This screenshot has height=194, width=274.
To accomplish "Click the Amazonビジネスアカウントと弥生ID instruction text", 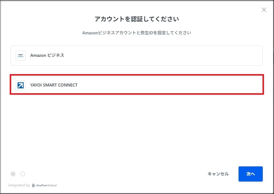I will pyautogui.click(x=137, y=33).
